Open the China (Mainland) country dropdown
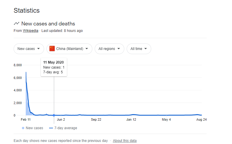This screenshot has width=232, height=144. (69, 49)
